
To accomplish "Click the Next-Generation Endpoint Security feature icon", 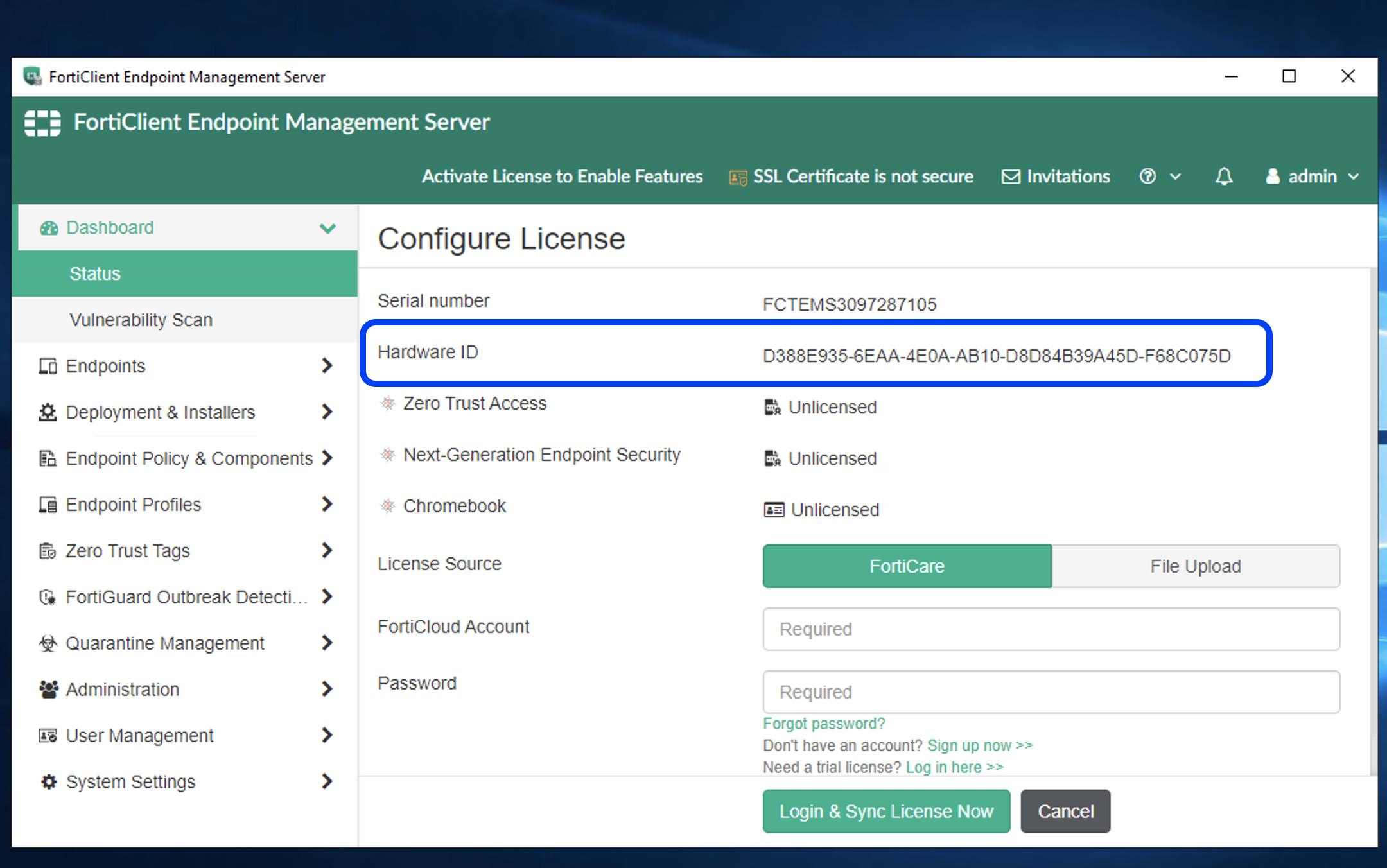I will pos(387,455).
